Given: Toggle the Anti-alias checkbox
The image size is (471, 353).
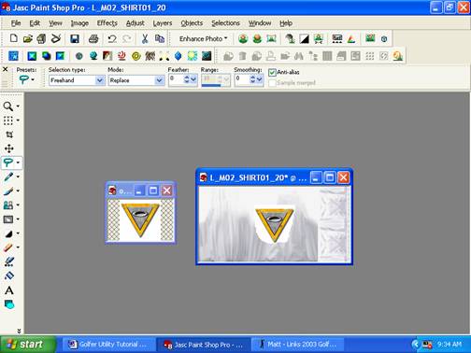Looking at the screenshot, I should click(x=272, y=72).
